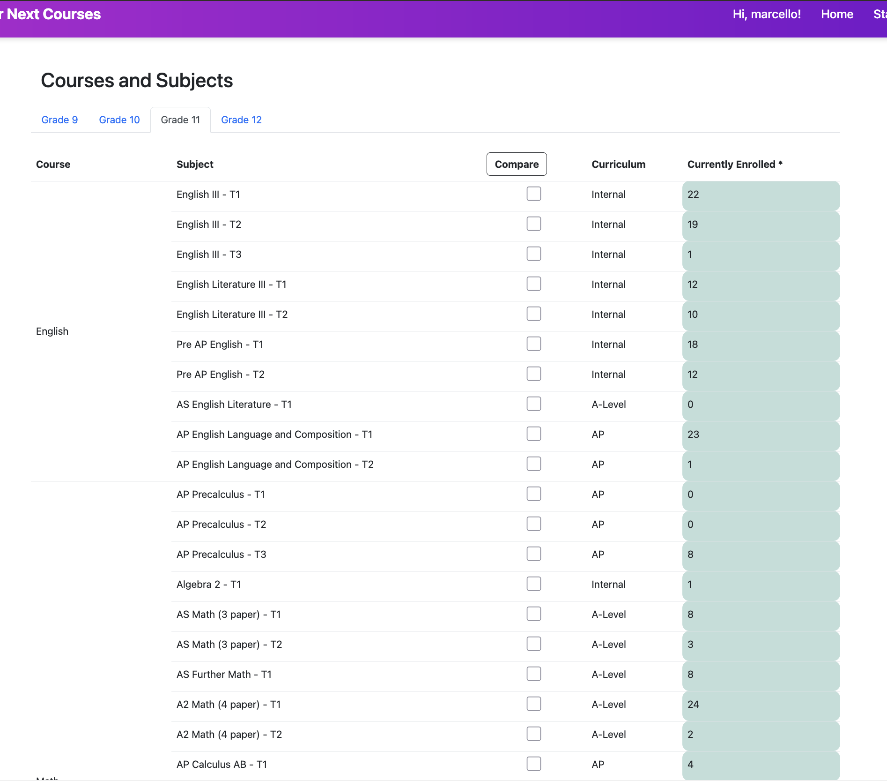Open the Hi, marcello! user link

[x=767, y=14]
